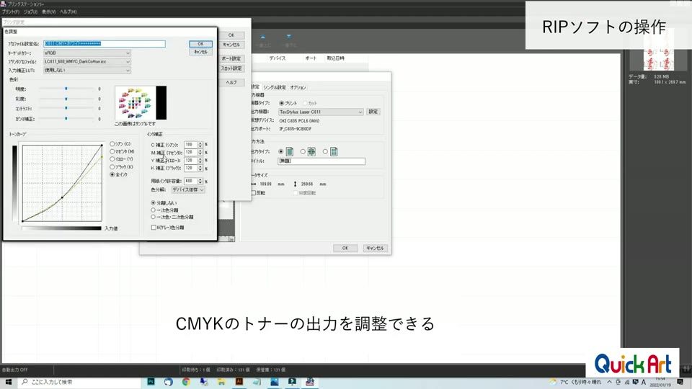Step the 用紙インク許容量 spinner
The image size is (692, 389).
200,181
